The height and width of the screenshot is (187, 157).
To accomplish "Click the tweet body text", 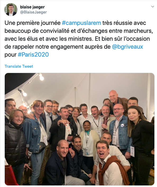I will [79, 39].
